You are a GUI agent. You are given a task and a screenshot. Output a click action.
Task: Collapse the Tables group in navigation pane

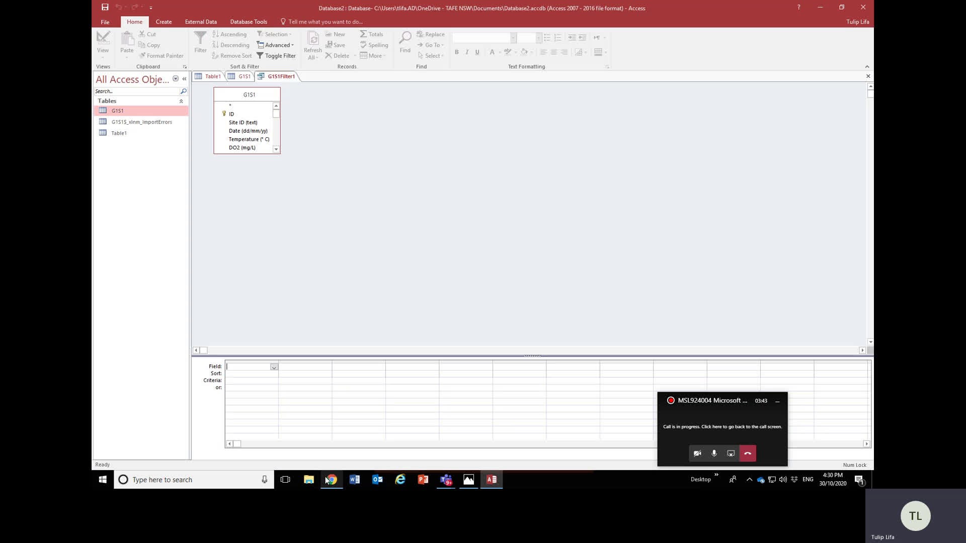(181, 101)
